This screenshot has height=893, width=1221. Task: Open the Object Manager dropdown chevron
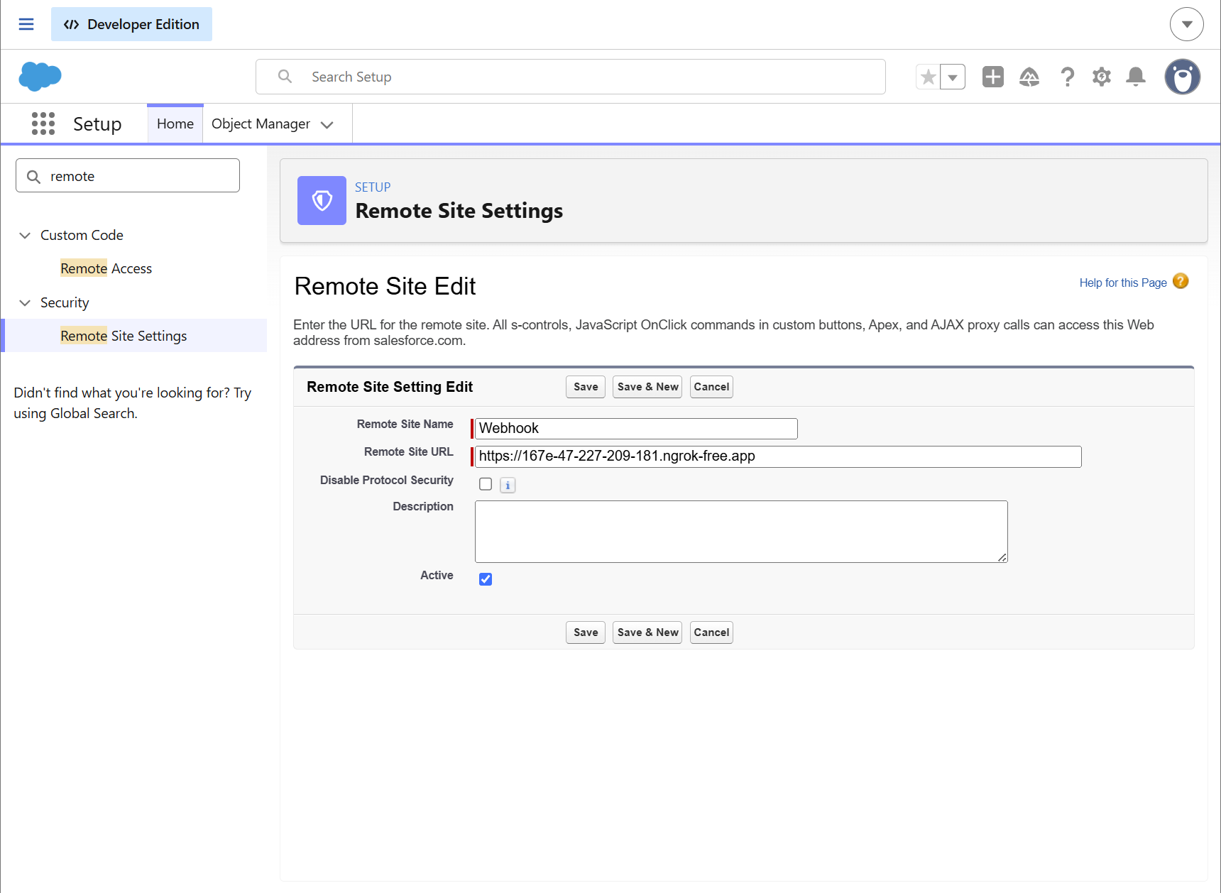[327, 125]
